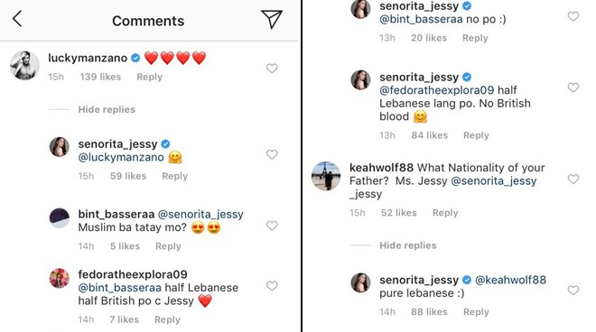Tap heart on 'pure lebanese' reply
The width and height of the screenshot is (596, 332).
click(573, 290)
